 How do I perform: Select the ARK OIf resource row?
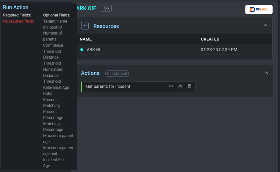point(94,50)
